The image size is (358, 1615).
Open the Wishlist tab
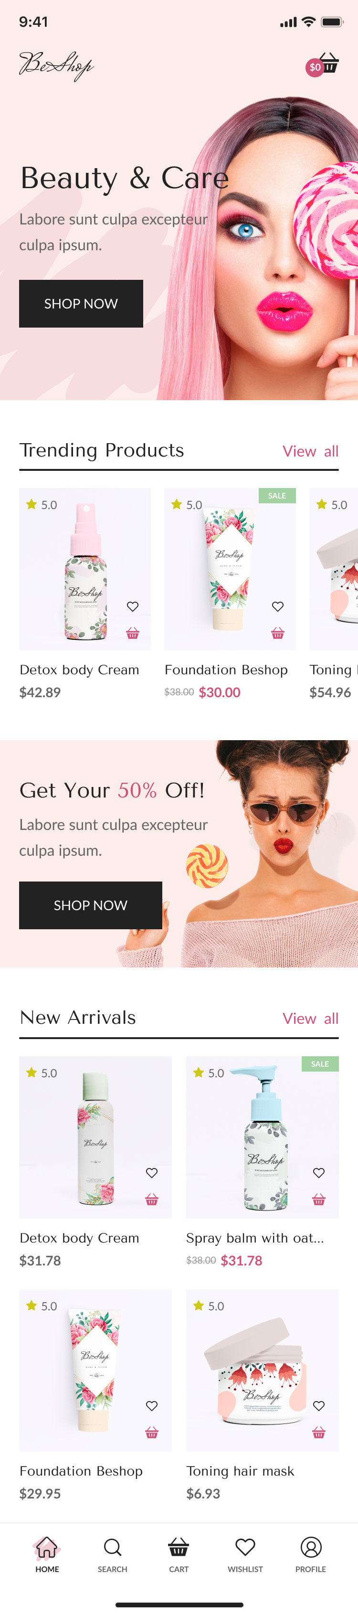point(245,1554)
